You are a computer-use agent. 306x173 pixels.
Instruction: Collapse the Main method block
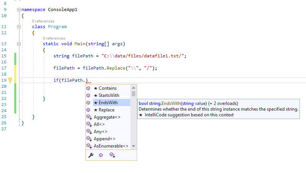[x=19, y=44]
